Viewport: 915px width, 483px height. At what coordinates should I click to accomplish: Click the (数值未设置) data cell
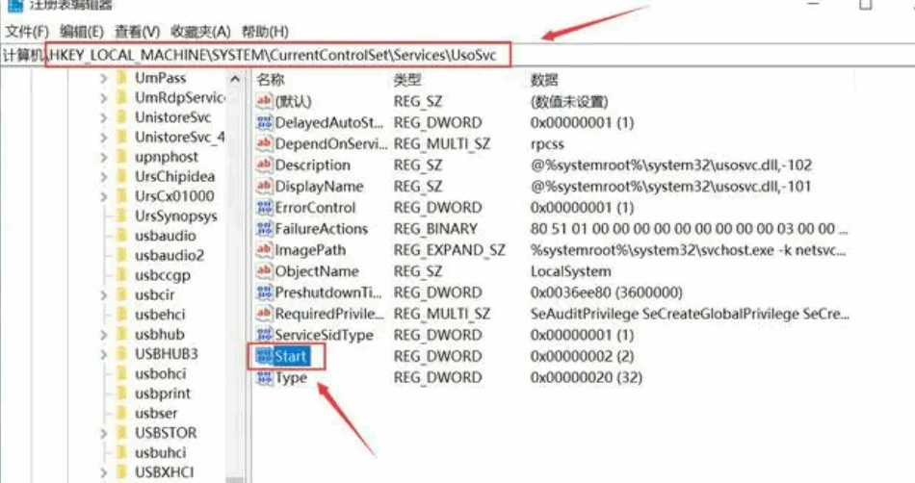coord(569,101)
